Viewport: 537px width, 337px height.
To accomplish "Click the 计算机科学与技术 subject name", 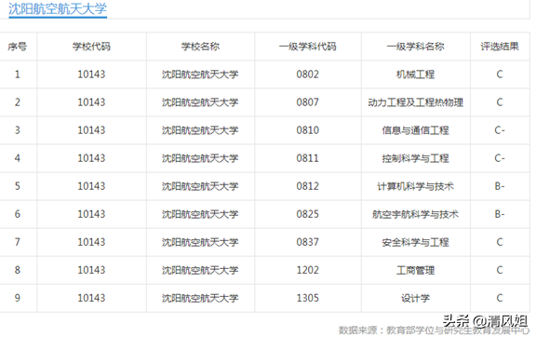I will click(x=415, y=186).
